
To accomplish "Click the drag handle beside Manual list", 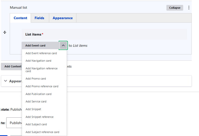I will 5,32.
